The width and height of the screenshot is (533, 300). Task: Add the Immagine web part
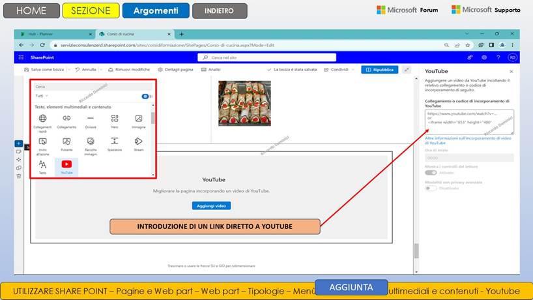[139, 121]
